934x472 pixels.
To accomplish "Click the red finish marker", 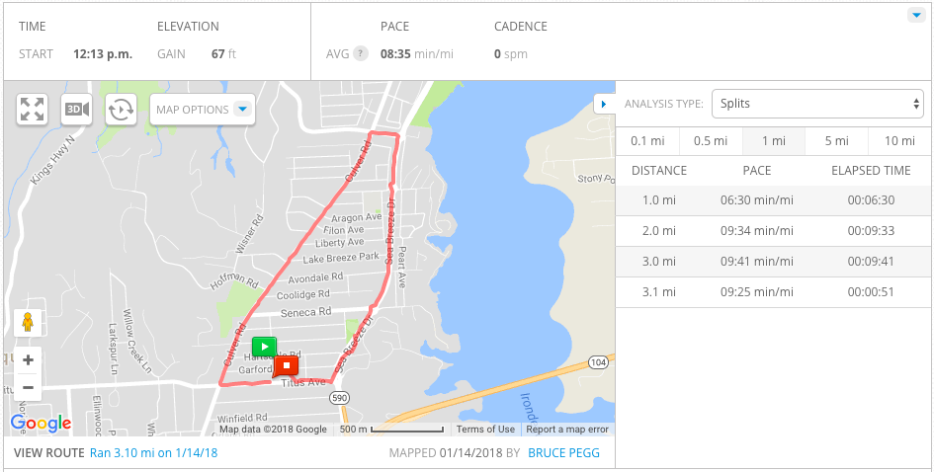I will [x=286, y=366].
